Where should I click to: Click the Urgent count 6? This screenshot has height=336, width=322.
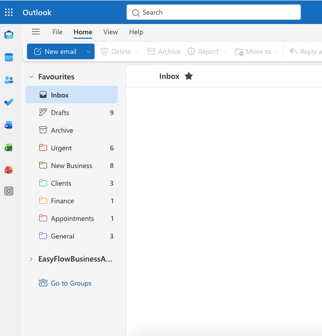[112, 148]
